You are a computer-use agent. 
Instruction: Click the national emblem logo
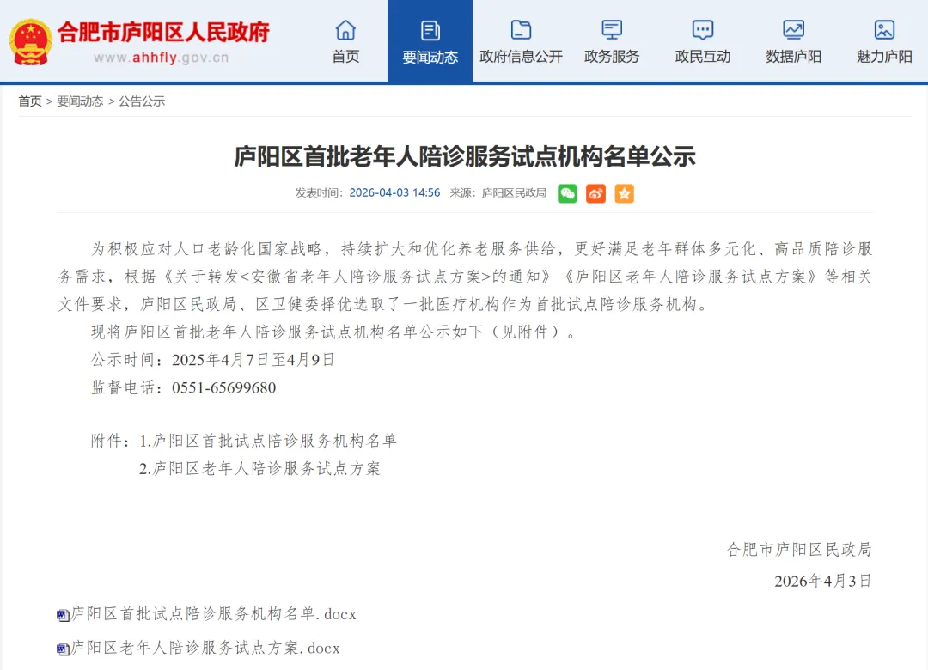(x=30, y=42)
